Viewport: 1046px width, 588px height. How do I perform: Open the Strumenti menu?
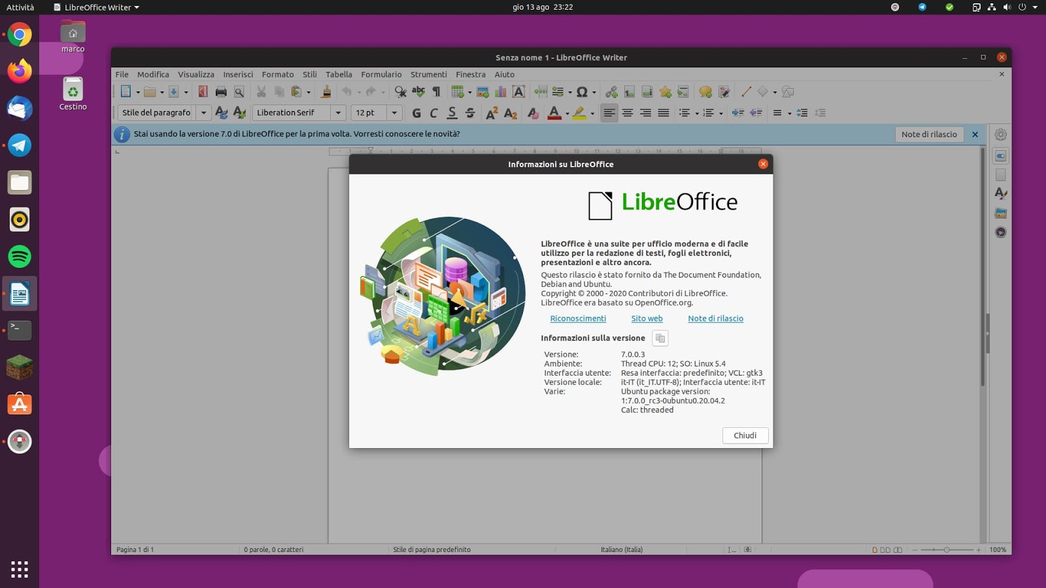point(429,74)
